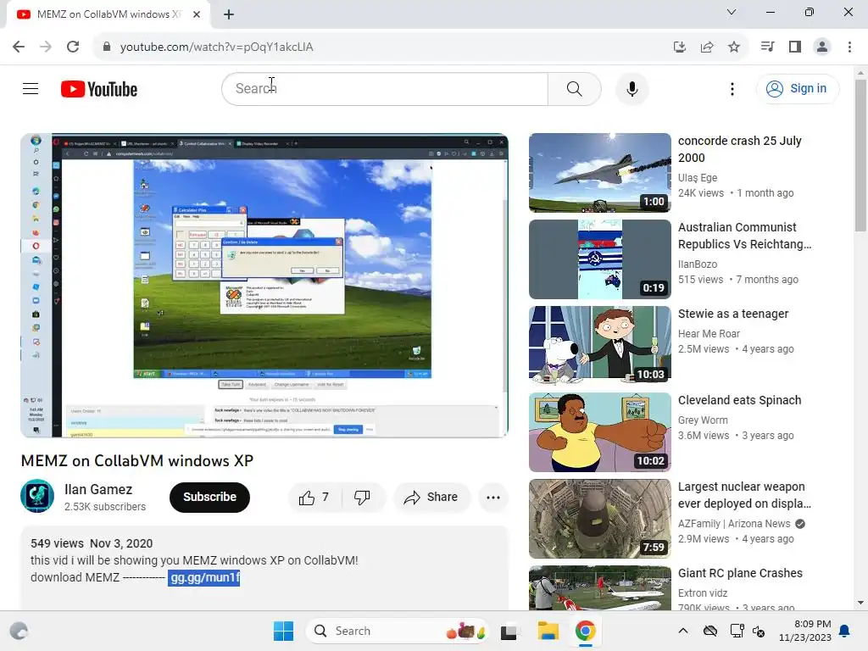
Task: Click 549 views Nov 3, 2020 text
Action: click(x=92, y=543)
